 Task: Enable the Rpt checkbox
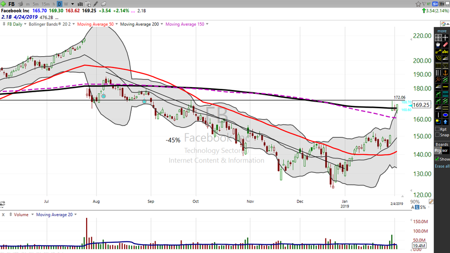pos(437,129)
